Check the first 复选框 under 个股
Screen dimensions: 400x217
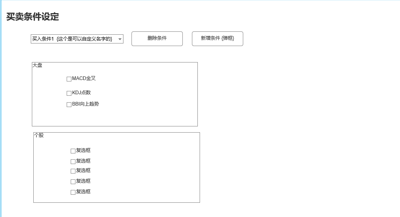[73, 151]
